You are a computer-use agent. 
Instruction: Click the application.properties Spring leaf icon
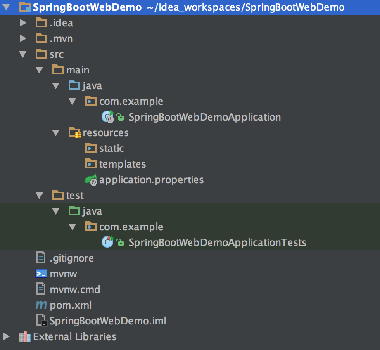point(91,180)
